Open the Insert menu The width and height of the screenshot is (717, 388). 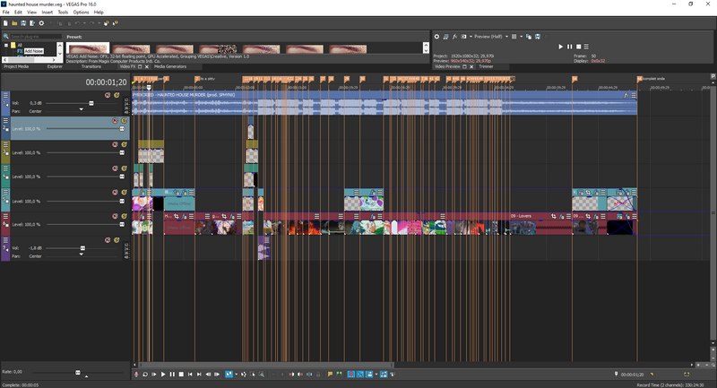point(47,13)
